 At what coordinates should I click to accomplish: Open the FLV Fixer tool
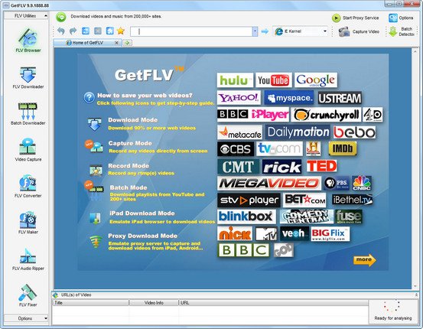(28, 295)
